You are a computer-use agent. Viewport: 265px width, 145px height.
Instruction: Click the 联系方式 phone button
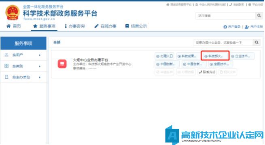coord(207,72)
